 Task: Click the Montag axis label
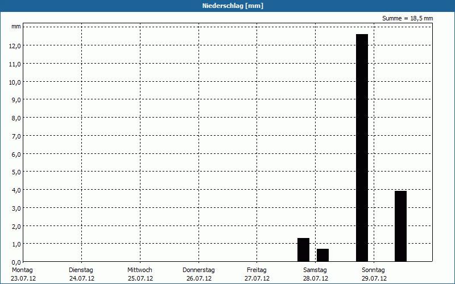22,270
